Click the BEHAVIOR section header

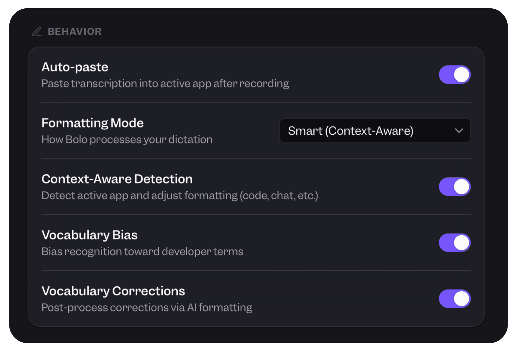[x=75, y=31]
